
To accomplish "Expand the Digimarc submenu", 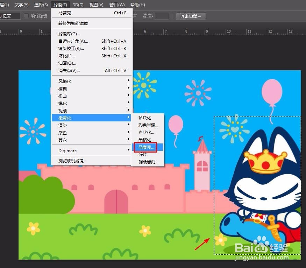I will pos(92,150).
